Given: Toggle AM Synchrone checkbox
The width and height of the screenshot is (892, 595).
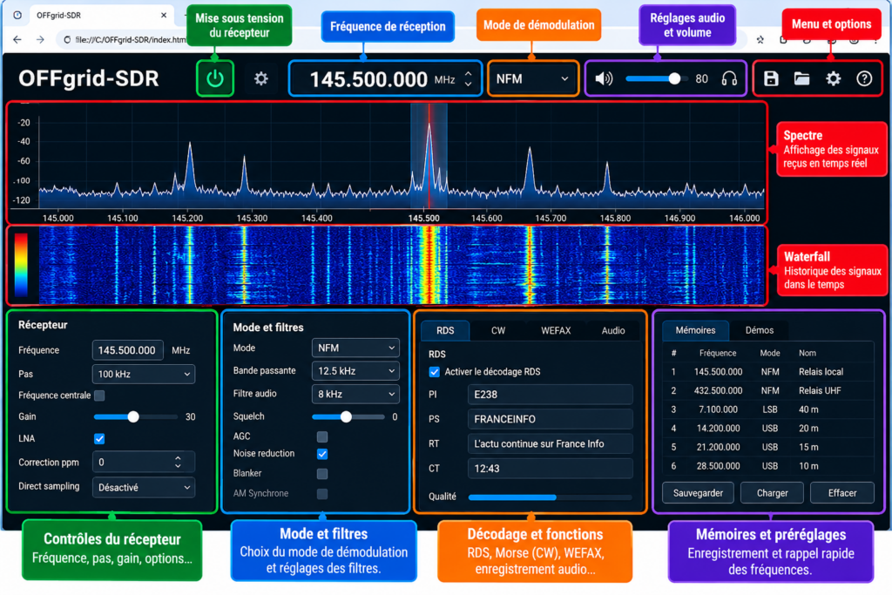Looking at the screenshot, I should click(322, 494).
